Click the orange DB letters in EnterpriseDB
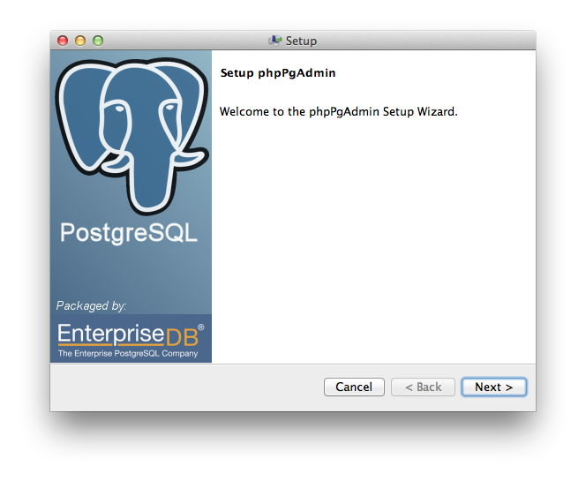The image size is (586, 481). tap(181, 334)
